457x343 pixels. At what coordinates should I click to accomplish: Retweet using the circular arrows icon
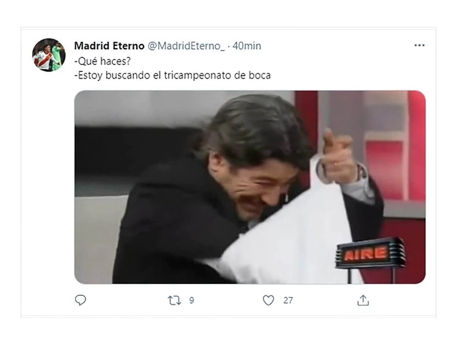pos(174,300)
